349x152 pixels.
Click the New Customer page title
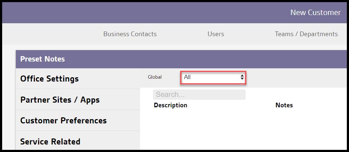tap(315, 13)
